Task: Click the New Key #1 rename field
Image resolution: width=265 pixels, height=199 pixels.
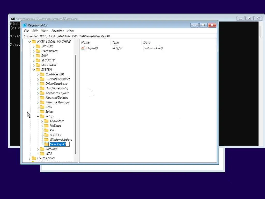Action: (59, 144)
